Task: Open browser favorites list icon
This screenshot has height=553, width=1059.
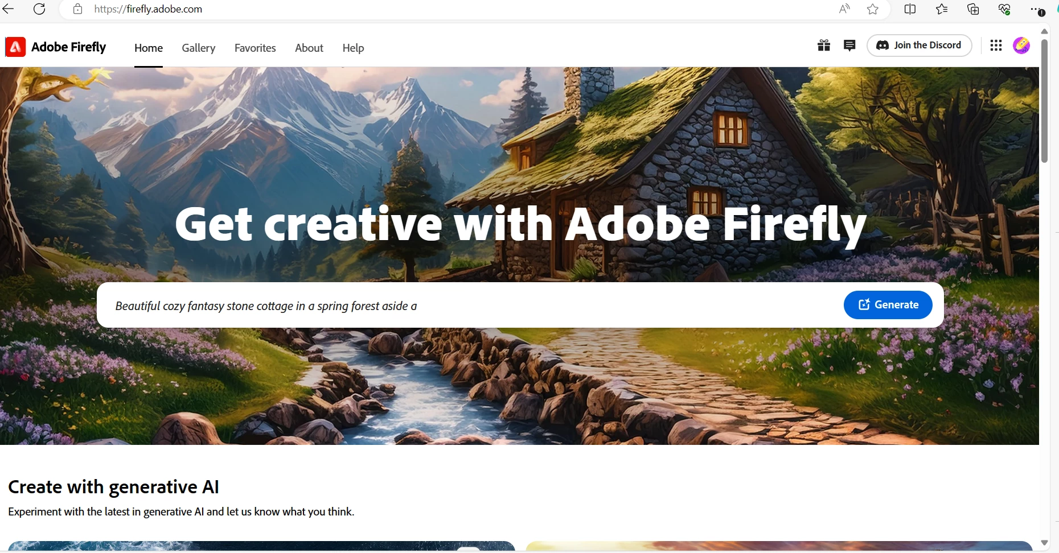Action: (x=942, y=9)
